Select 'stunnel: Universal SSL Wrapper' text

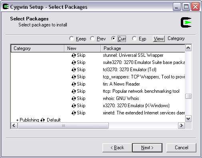coord(133,55)
